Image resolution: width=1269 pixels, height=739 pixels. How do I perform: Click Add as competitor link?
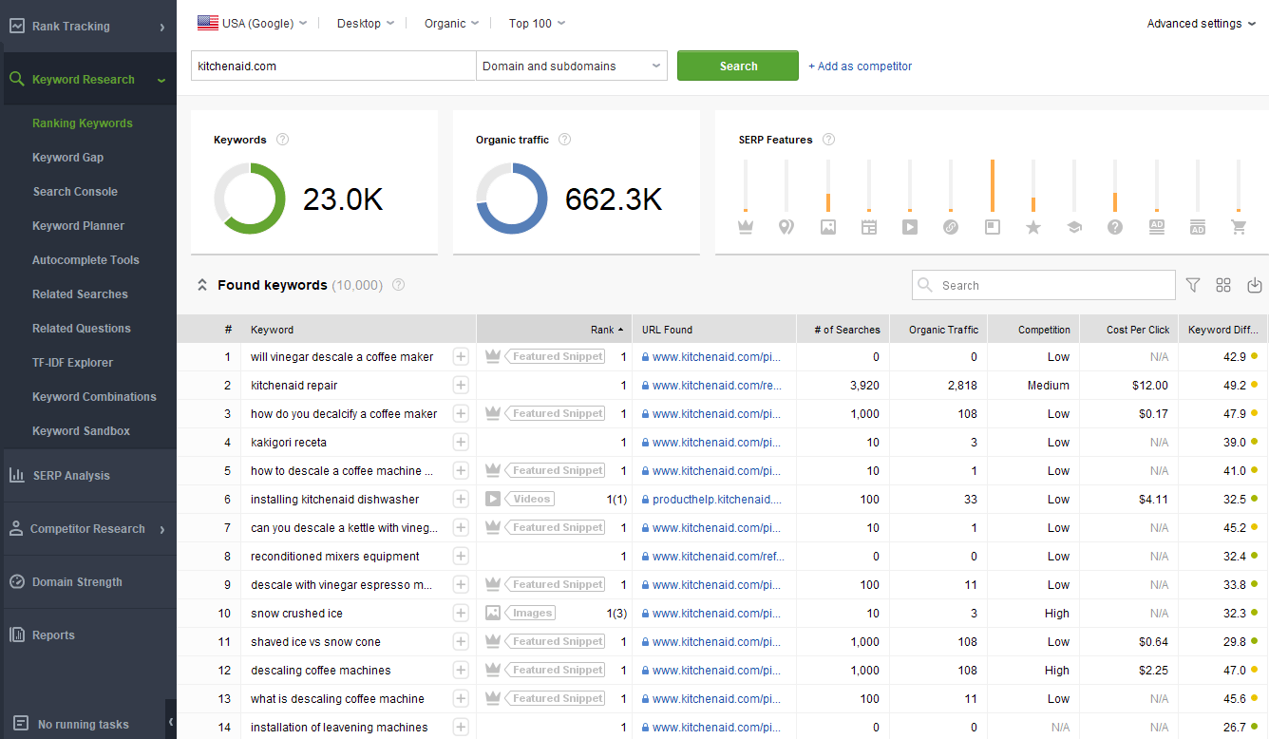pyautogui.click(x=861, y=66)
